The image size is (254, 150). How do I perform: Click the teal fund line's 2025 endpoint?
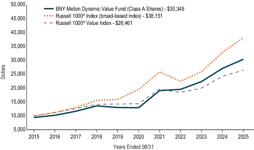coord(243,59)
